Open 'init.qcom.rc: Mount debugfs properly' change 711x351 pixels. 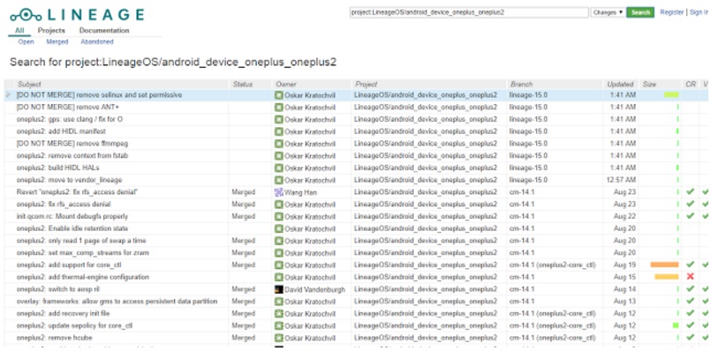click(x=72, y=216)
